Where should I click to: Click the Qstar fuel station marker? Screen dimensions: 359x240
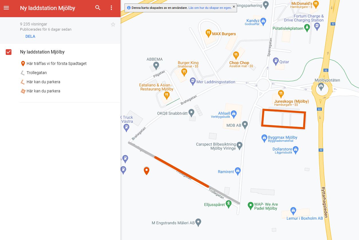(276, 61)
